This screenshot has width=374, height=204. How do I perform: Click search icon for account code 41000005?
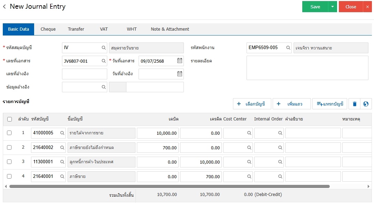(62, 133)
